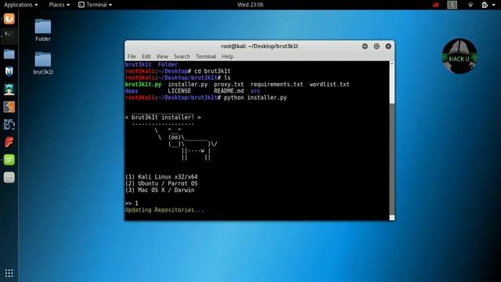Open the orange Firefox icon in the dock
The height and width of the screenshot is (282, 501).
[9, 19]
